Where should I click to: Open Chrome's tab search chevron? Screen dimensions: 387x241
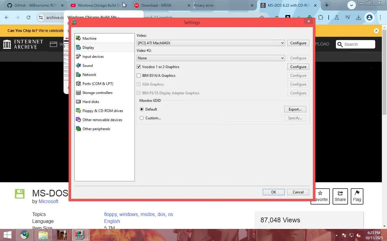351,5
